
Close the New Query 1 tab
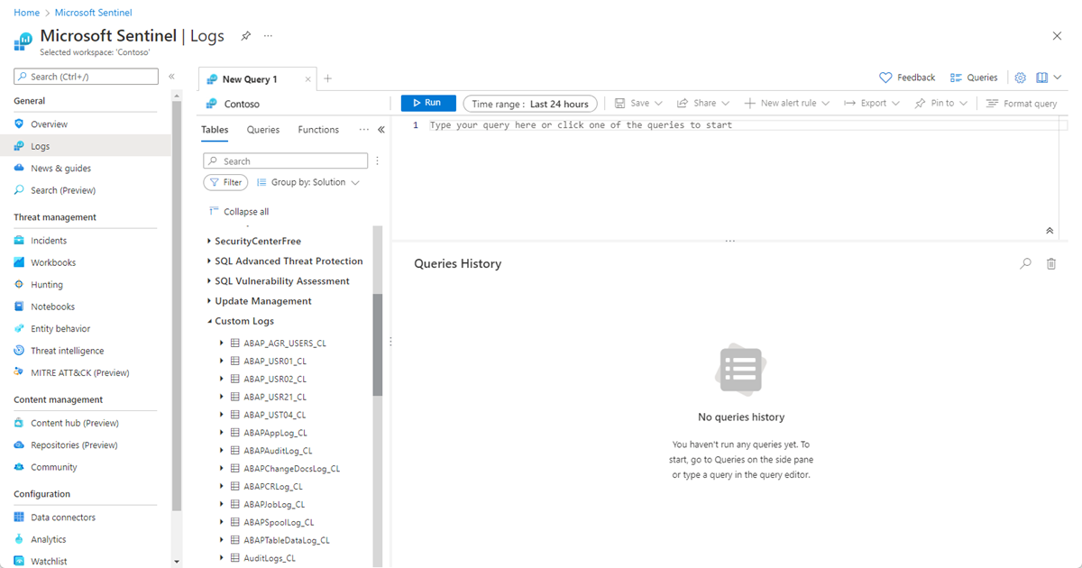pos(308,79)
